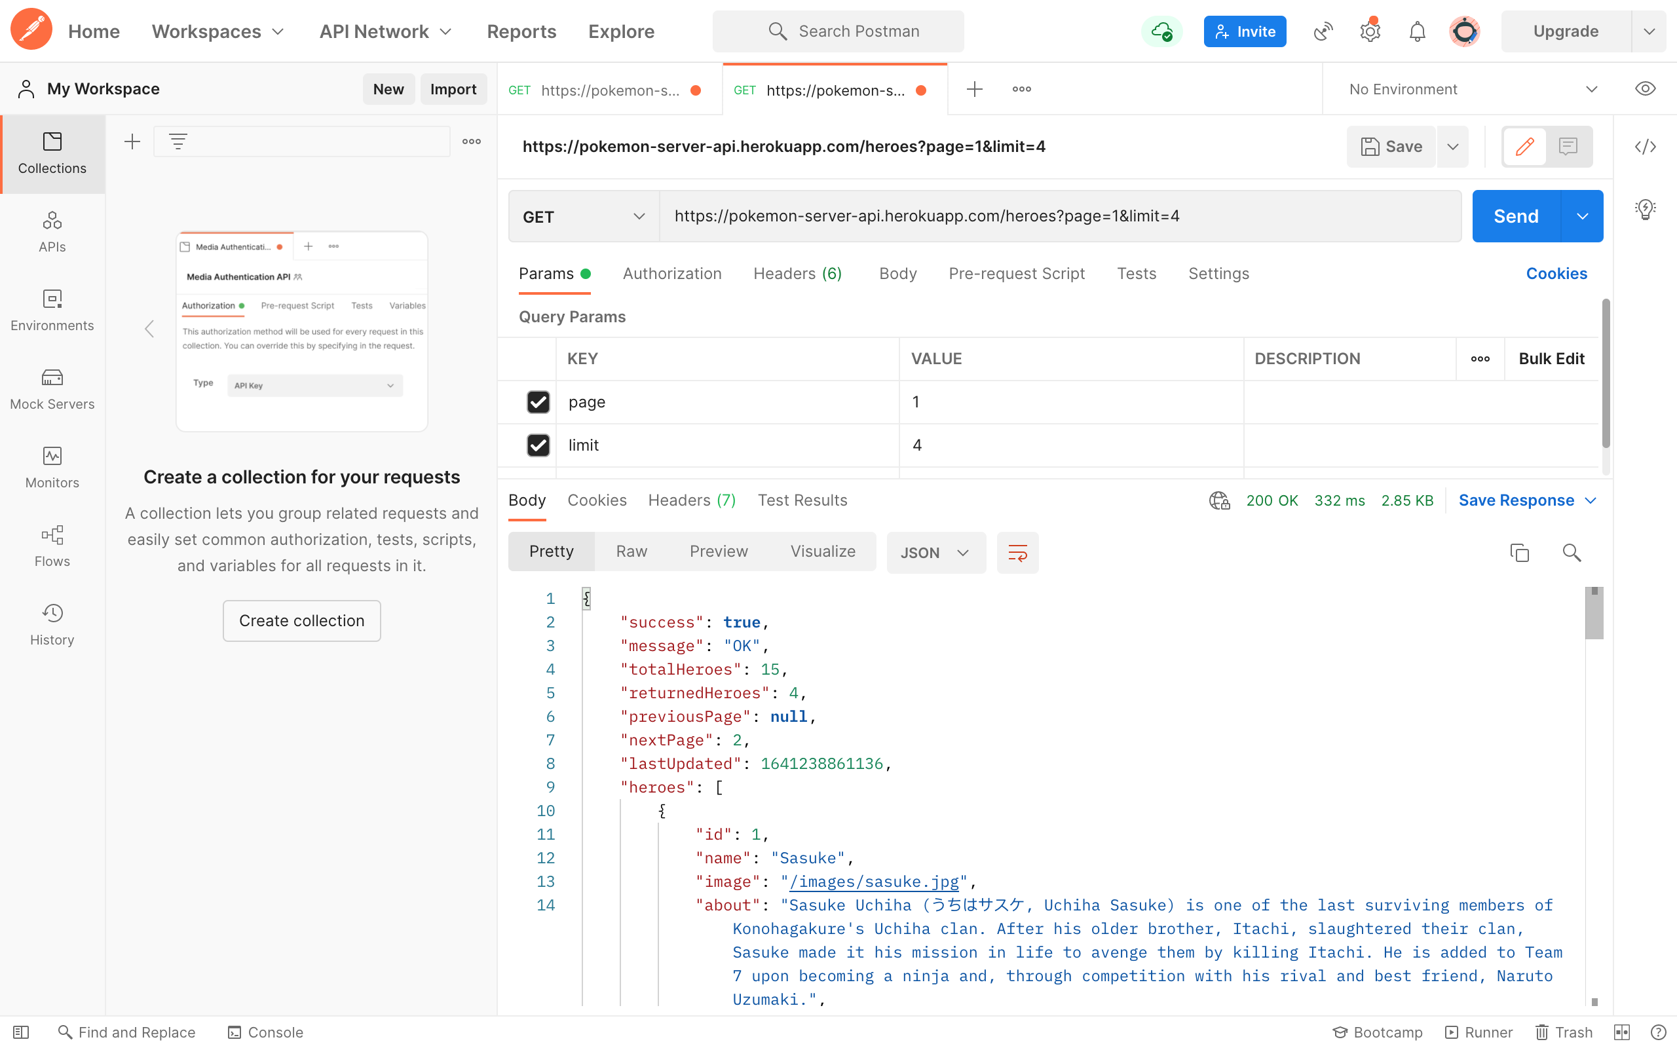
Task: Switch to edit mode pencil icon
Action: [1524, 146]
